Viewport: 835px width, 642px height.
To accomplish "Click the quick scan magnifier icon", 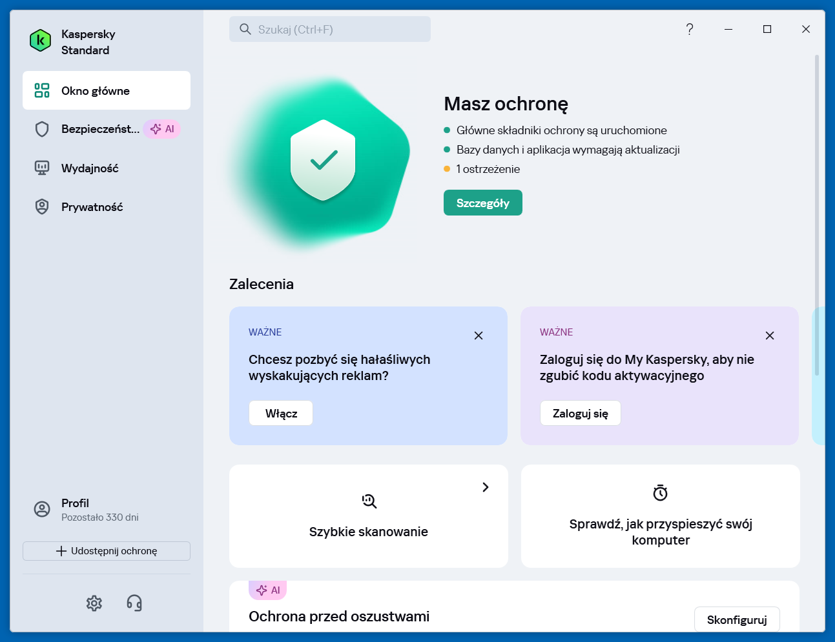I will point(369,501).
